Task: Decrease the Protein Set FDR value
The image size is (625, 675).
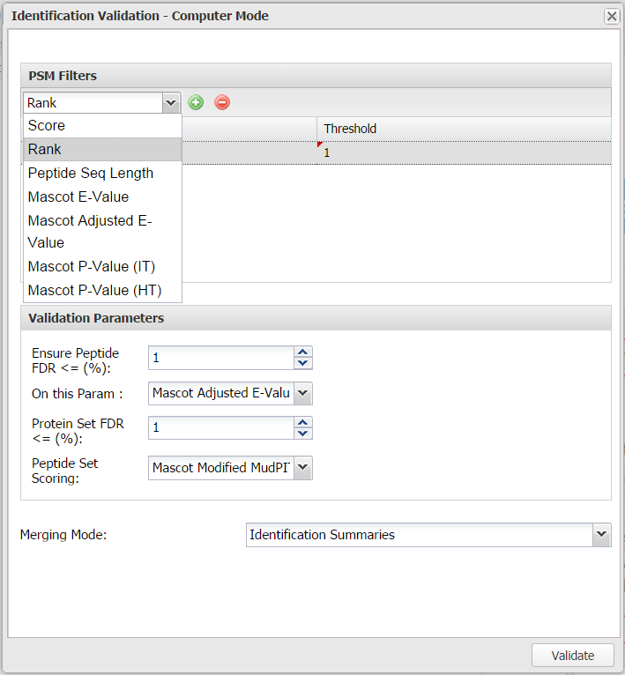Action: [x=303, y=434]
